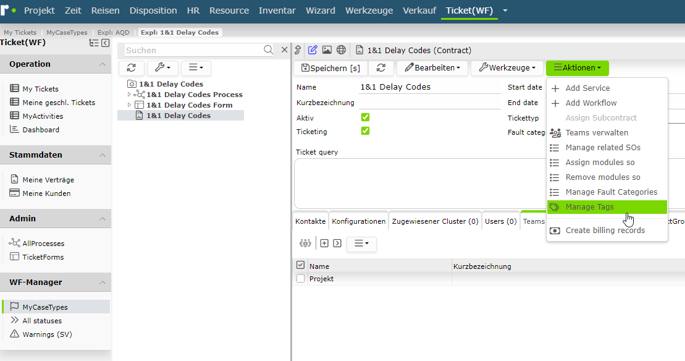The width and height of the screenshot is (685, 361).
Task: Open MyActivities in sidebar
Action: pyautogui.click(x=43, y=116)
